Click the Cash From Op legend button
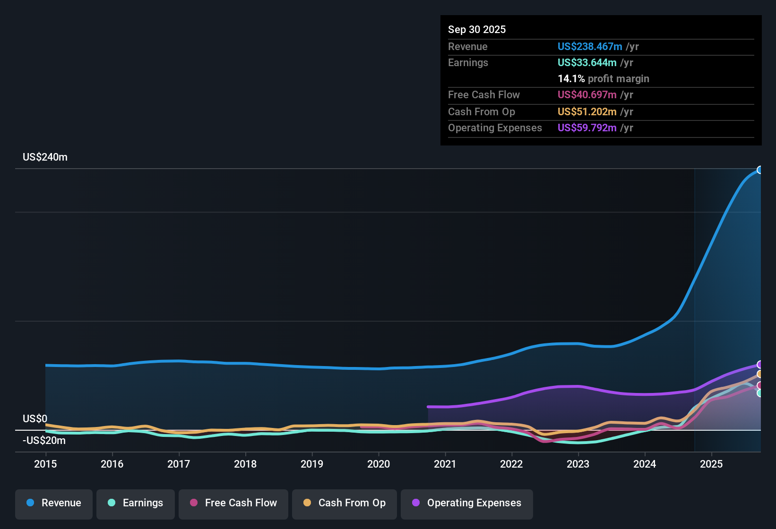Image resolution: width=776 pixels, height=529 pixels. point(344,503)
